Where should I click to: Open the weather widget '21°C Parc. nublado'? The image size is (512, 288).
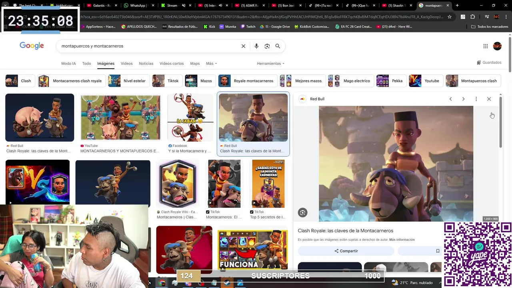[x=412, y=283]
